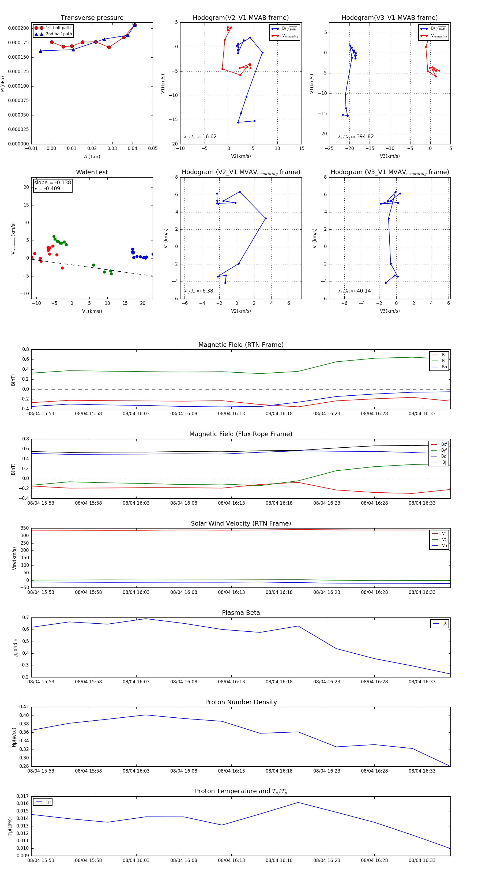Click the 'Magnetic Field (RTN Frame)' title

pos(241,344)
